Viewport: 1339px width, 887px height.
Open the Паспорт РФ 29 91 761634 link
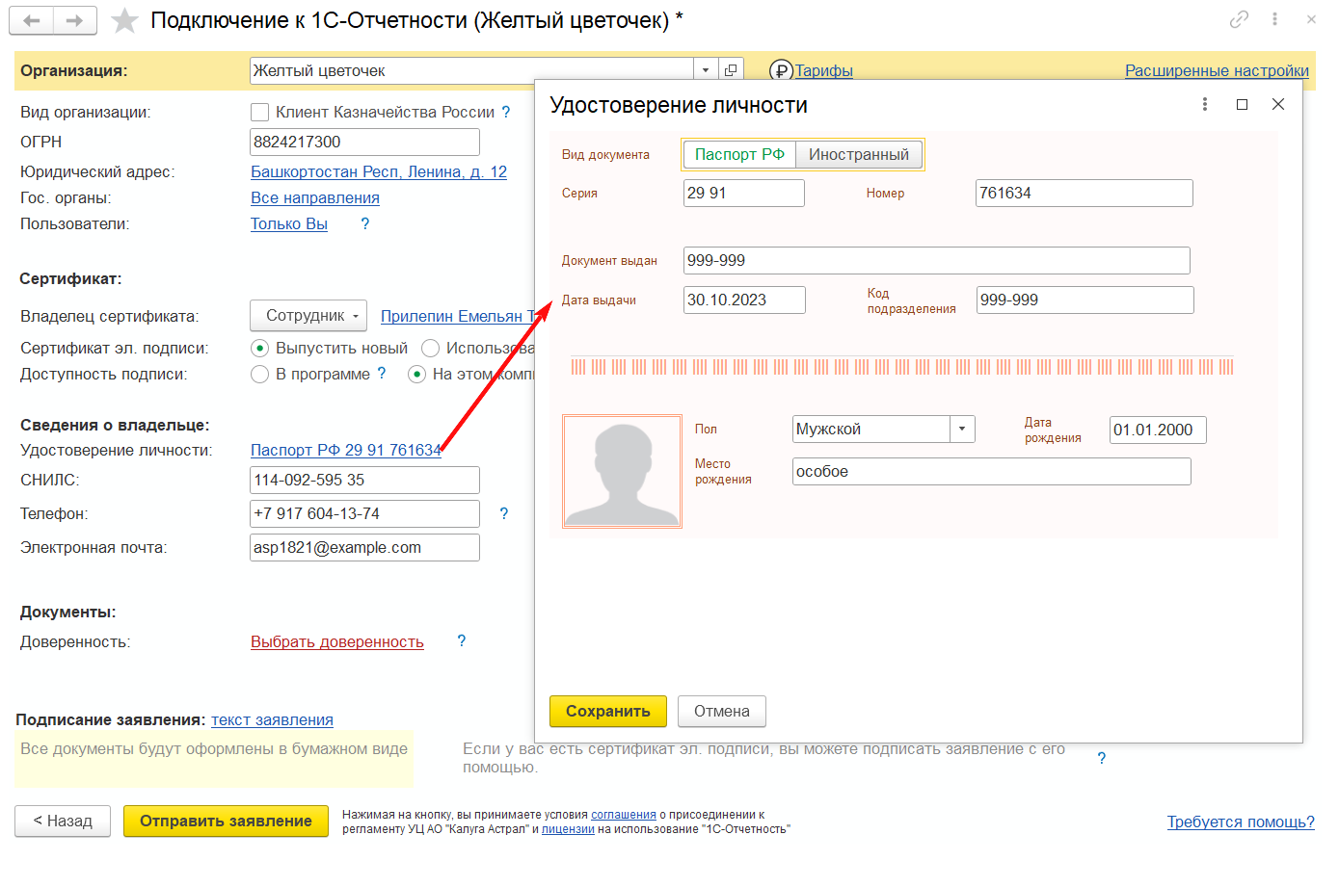pos(346,450)
